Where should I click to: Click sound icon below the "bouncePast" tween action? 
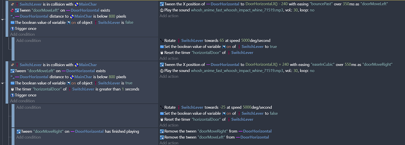162,10
